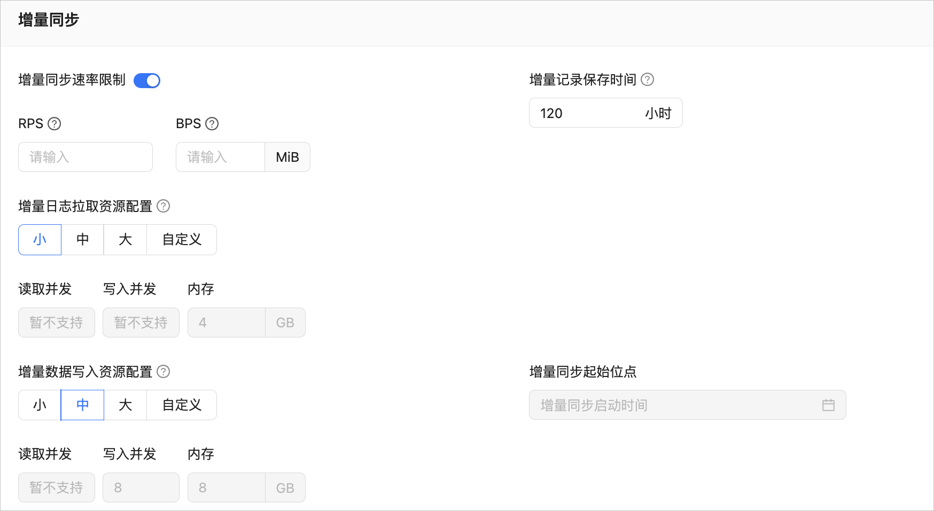934x511 pixels.
Task: Show help for 增量记录保存时间
Action: coord(647,80)
